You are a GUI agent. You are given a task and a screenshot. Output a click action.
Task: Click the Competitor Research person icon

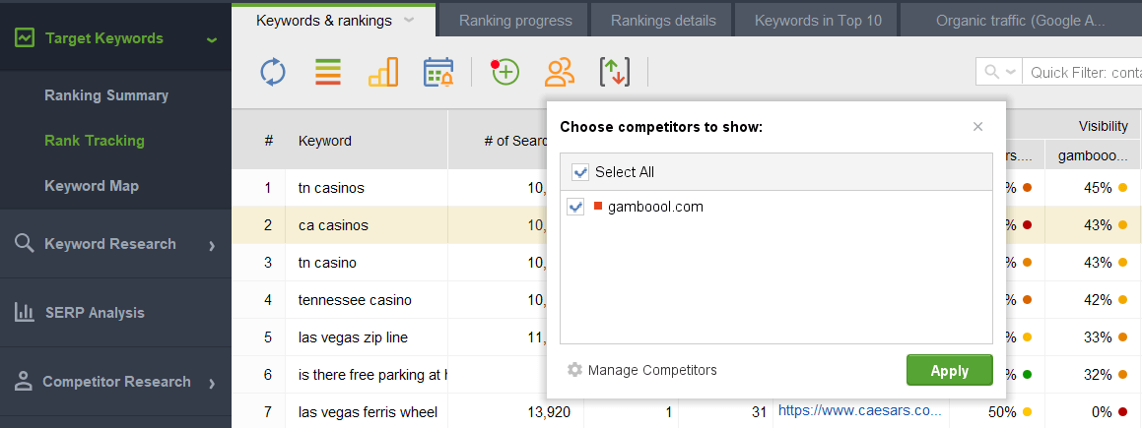click(x=24, y=381)
